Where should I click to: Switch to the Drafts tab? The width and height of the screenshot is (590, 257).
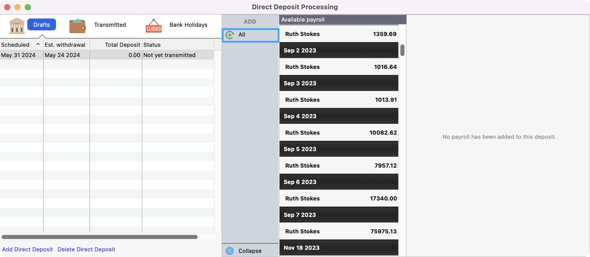click(x=41, y=25)
